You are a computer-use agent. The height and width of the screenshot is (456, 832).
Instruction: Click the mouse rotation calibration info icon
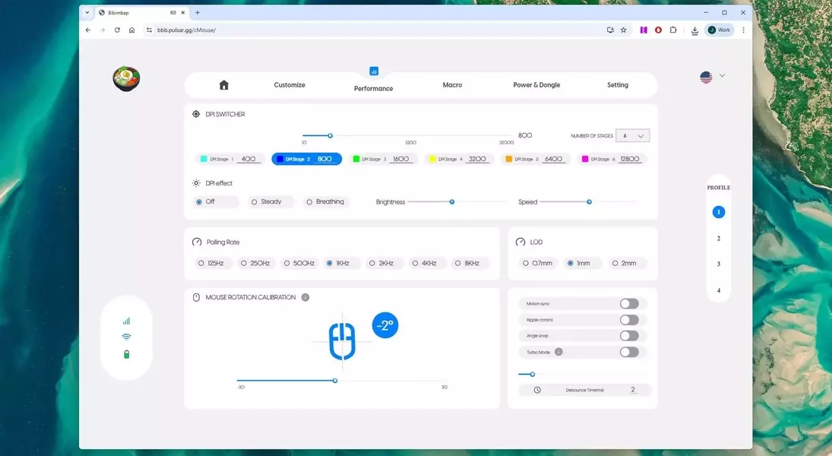click(x=305, y=297)
